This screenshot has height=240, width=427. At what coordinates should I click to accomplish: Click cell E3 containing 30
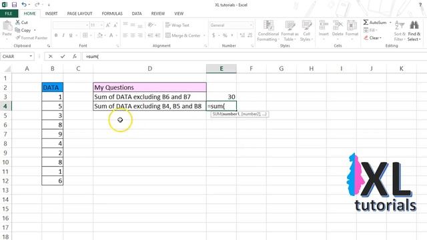(222, 97)
